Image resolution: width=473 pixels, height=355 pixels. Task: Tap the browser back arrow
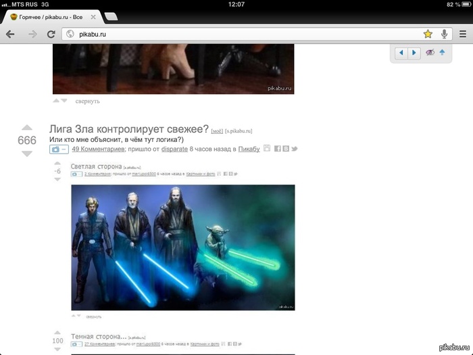(x=11, y=33)
